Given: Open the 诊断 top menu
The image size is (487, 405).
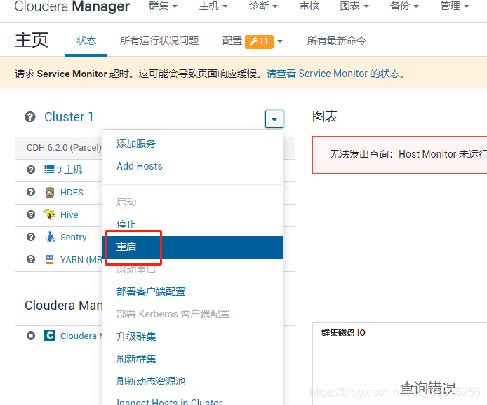Looking at the screenshot, I should coord(263,6).
